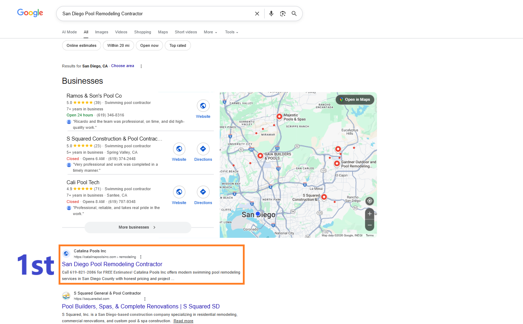Click catalinapoolsinc.com remodeling URL text
This screenshot has height=324, width=523.
(x=105, y=257)
